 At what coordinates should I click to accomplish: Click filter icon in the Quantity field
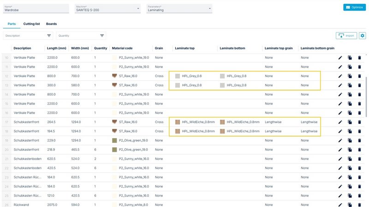(x=102, y=35)
